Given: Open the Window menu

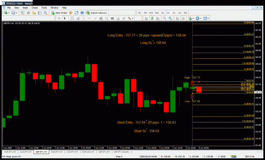Looking at the screenshot, I should point(54,8).
